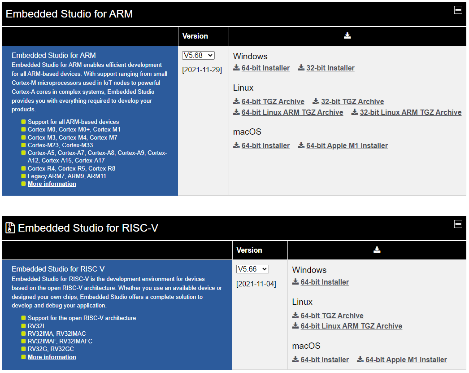Click the download icon in ARM table header
This screenshot has width=469, height=373.
click(x=347, y=36)
